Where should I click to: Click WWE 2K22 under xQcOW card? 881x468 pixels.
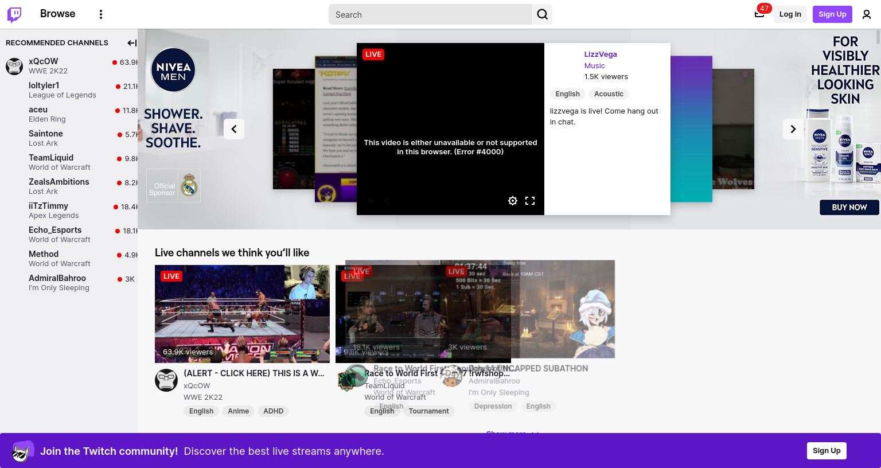pos(203,397)
